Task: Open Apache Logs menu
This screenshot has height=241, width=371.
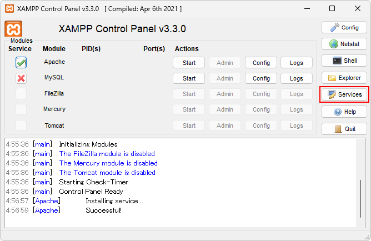Action: point(297,63)
